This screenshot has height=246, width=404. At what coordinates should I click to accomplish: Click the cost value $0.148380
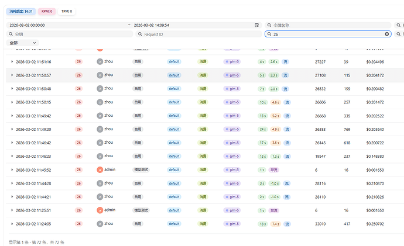[375, 156]
